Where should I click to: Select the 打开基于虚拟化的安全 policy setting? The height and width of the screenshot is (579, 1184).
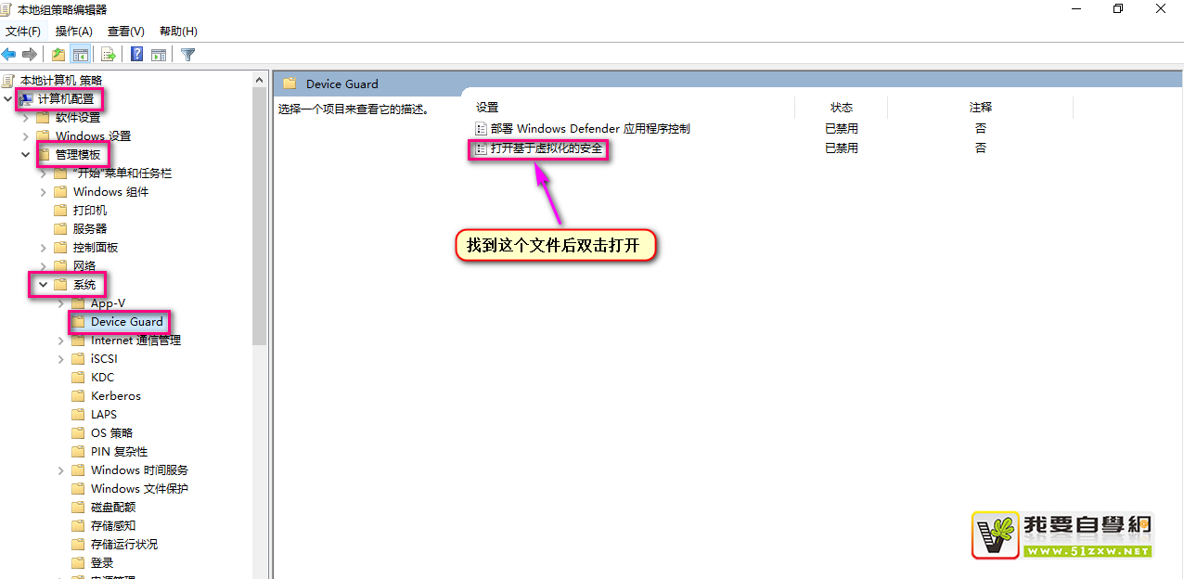[547, 148]
